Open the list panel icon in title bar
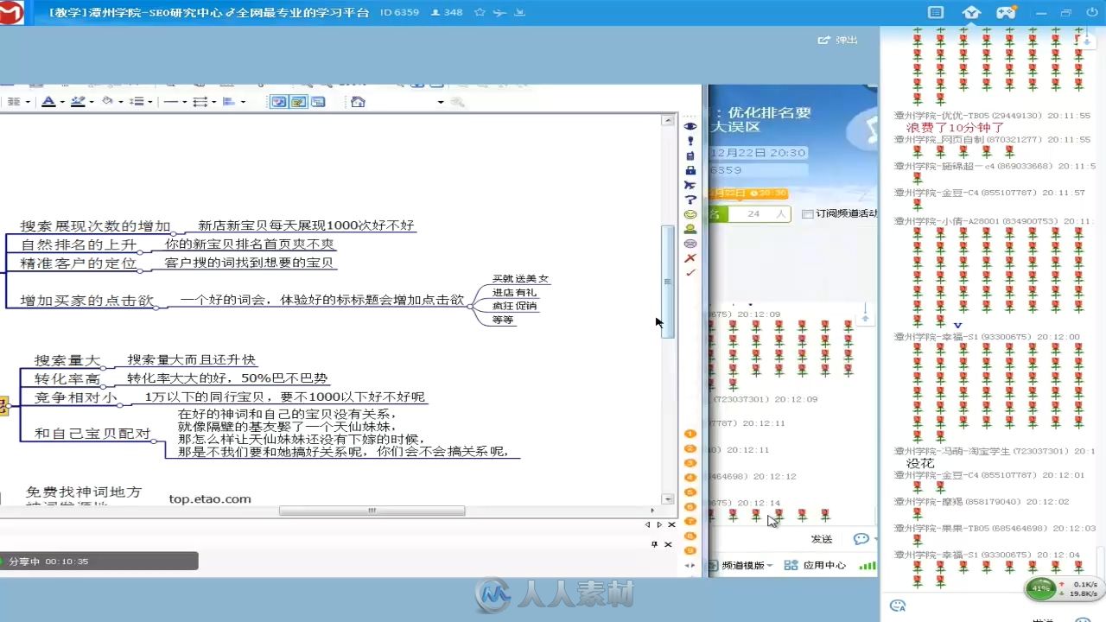The image size is (1106, 622). tap(936, 12)
